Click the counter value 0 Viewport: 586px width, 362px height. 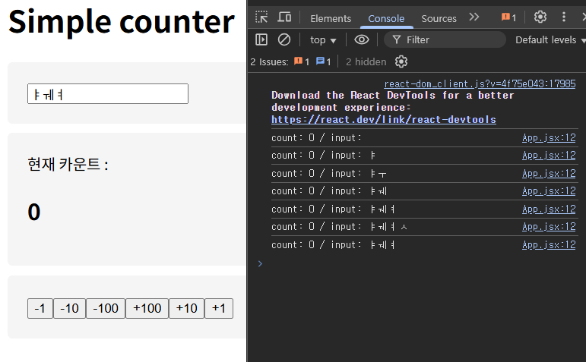point(34,212)
